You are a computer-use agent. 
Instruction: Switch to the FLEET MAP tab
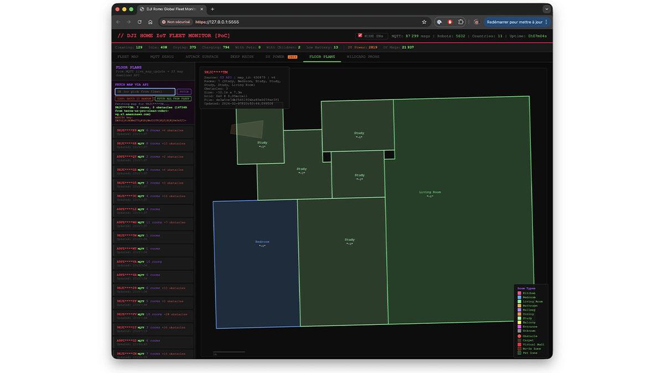(128, 56)
